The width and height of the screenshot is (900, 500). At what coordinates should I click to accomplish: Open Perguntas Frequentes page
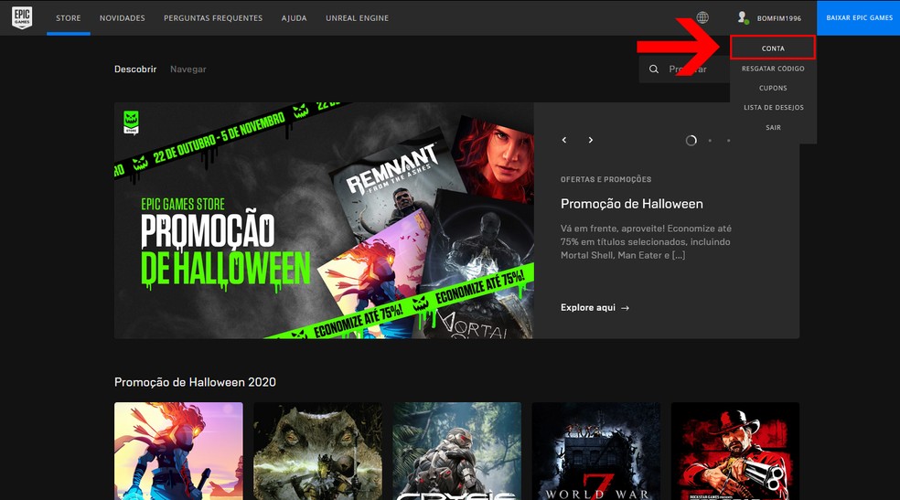(213, 18)
